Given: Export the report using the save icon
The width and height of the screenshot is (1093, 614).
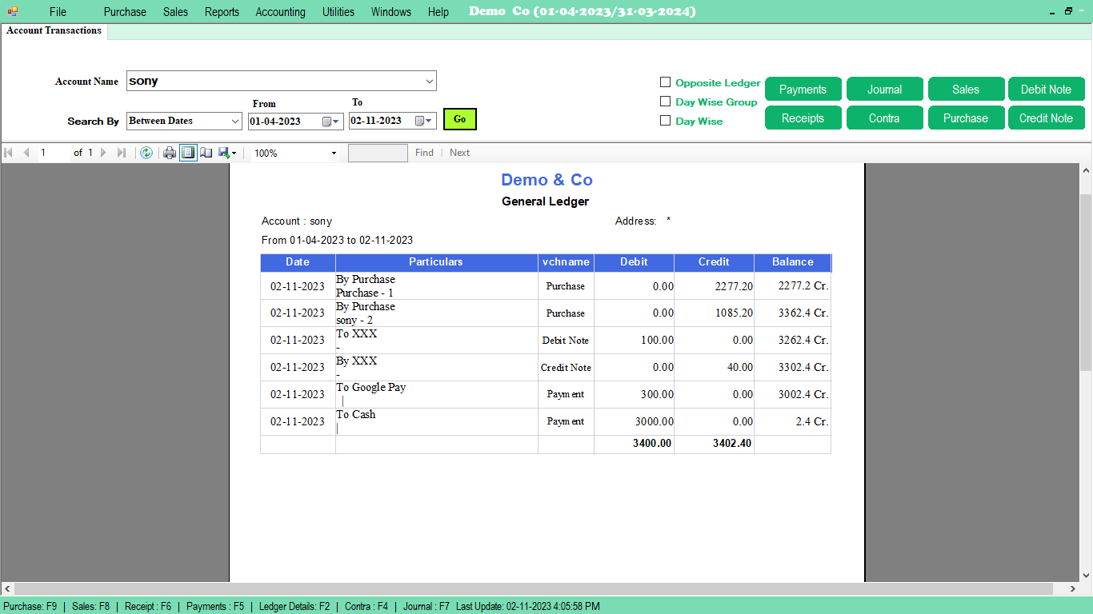Looking at the screenshot, I should point(224,153).
